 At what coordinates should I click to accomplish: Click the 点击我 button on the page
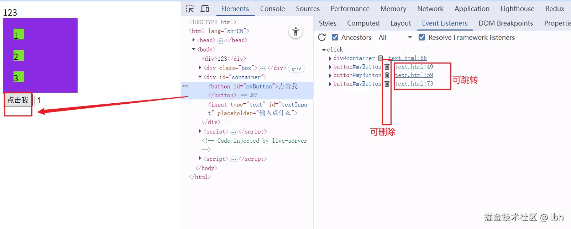18,100
